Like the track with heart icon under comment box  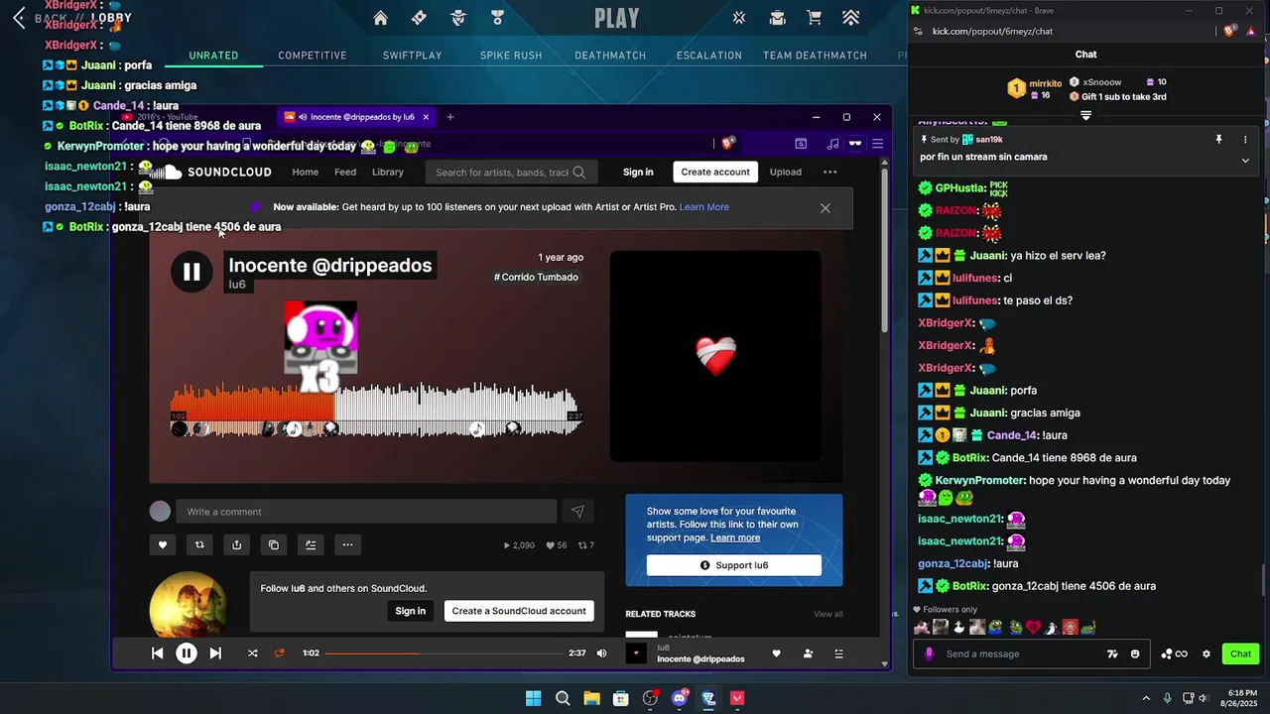163,544
